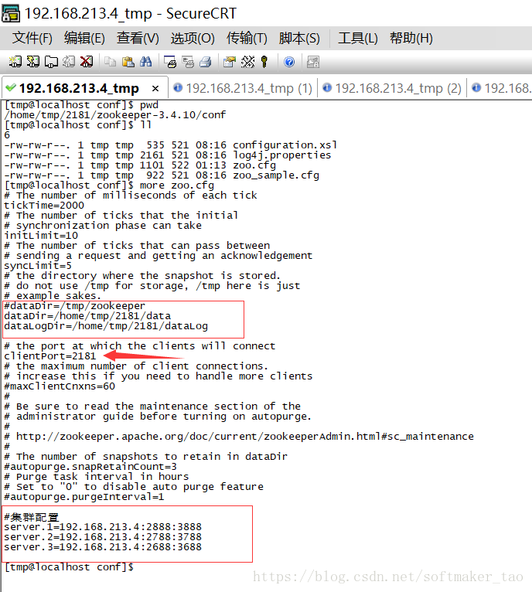The image size is (532, 592).
Task: Open Session Options properties icon
Action: coord(230,62)
